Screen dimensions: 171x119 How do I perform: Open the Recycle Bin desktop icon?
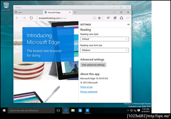pyautogui.click(x=6, y=7)
